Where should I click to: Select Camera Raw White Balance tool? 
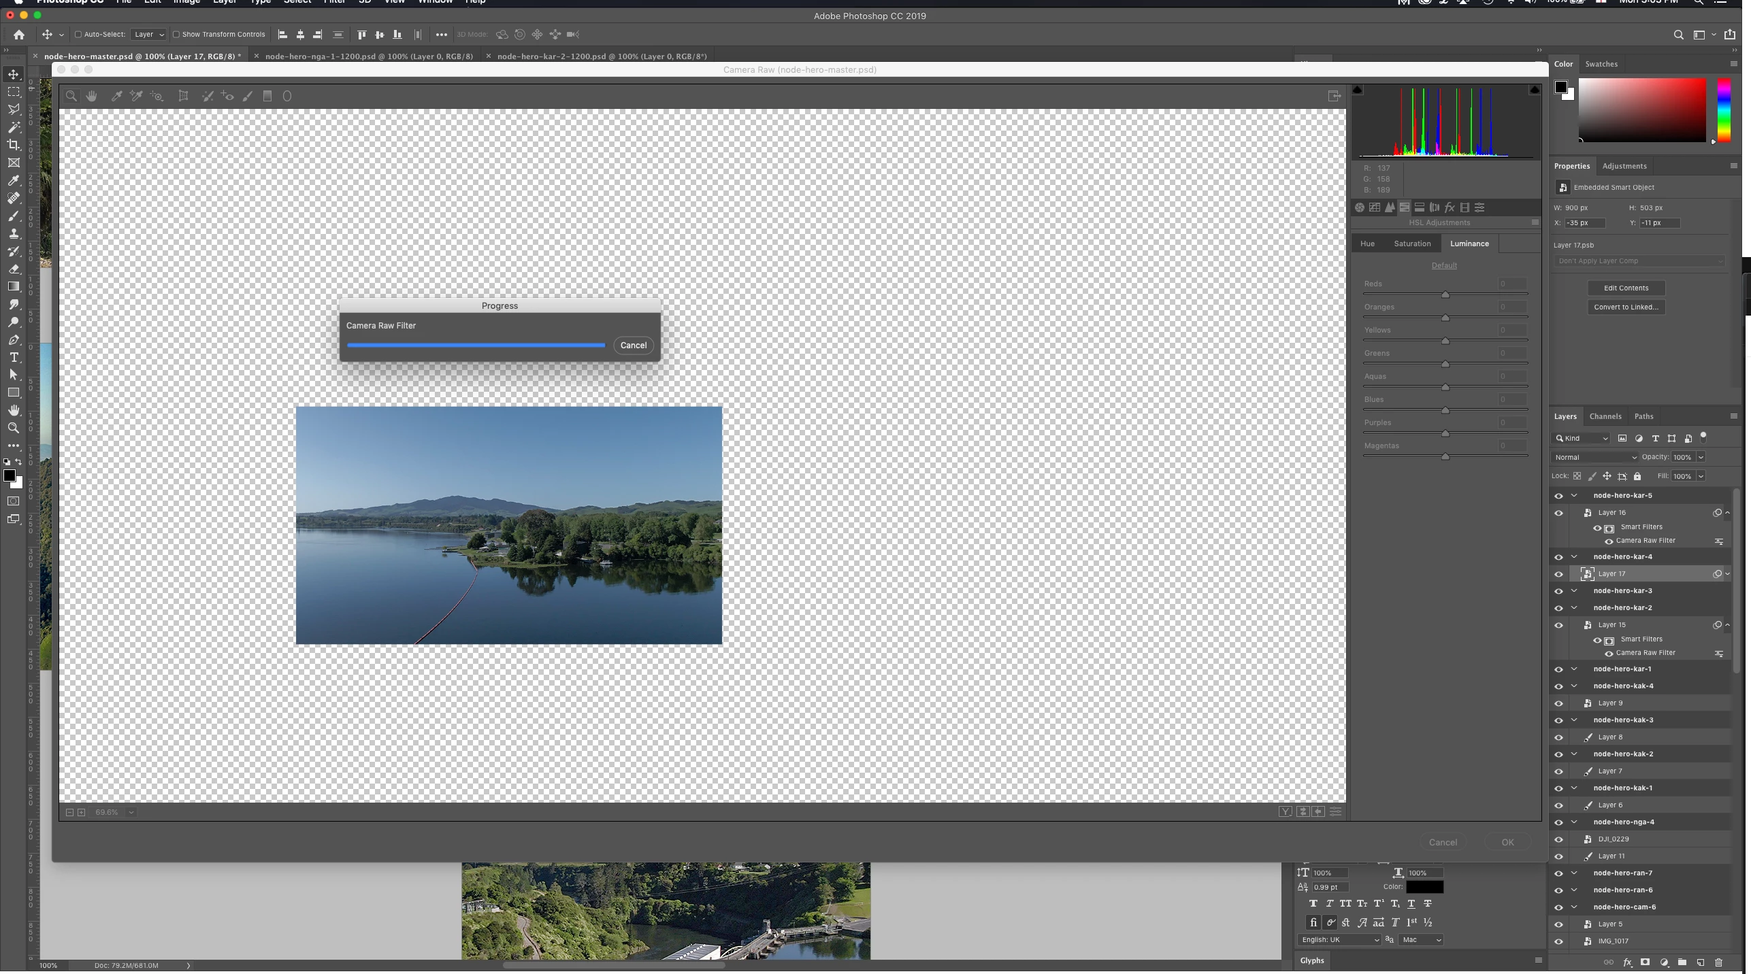pyautogui.click(x=116, y=97)
